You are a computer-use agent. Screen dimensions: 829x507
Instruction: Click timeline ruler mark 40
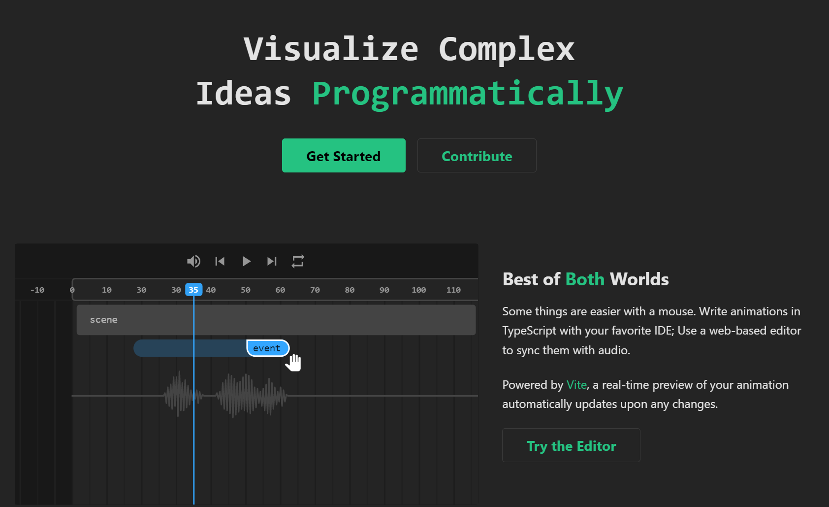click(211, 290)
